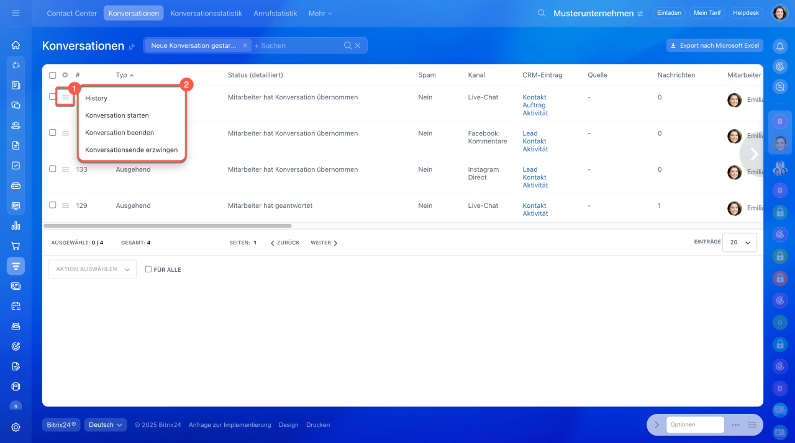795x443 pixels.
Task: Click the horizontal scrollbar under the table
Action: coord(168,226)
